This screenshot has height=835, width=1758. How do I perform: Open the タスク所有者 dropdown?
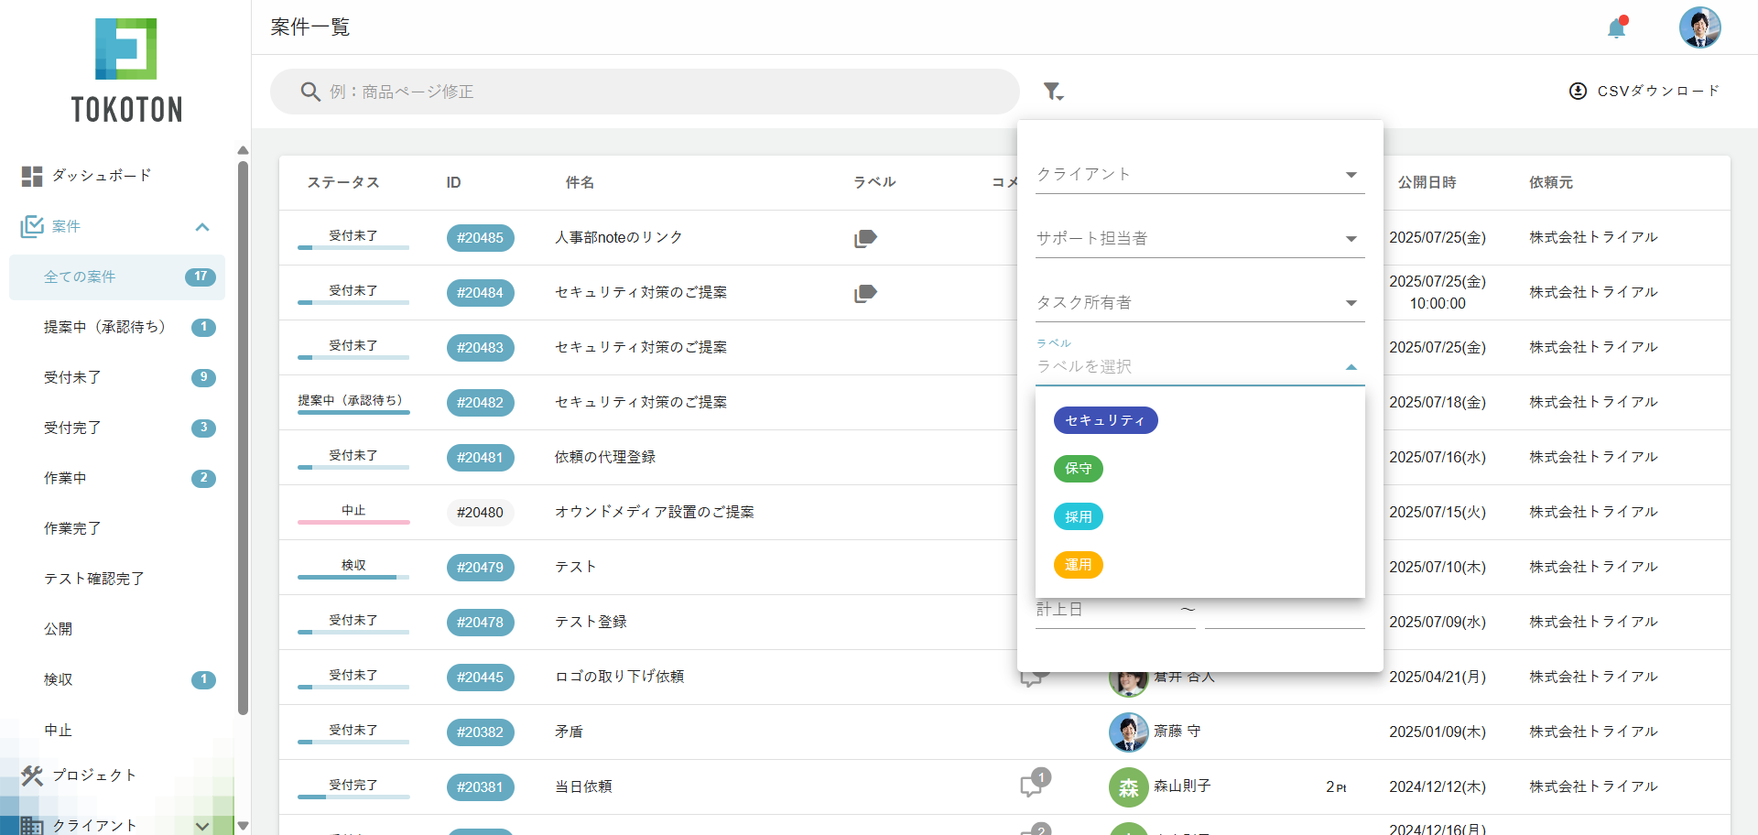point(1199,303)
